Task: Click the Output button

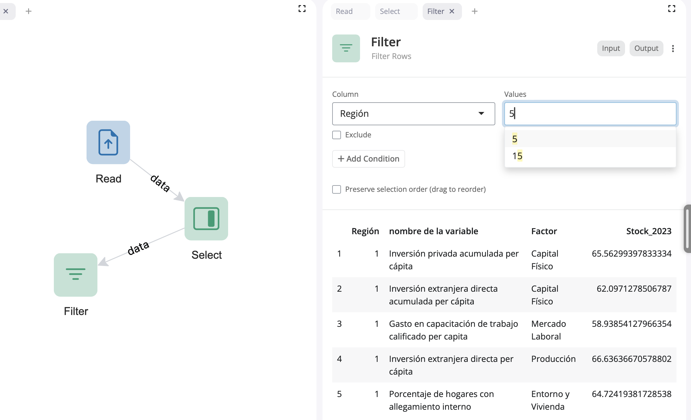Action: (646, 48)
